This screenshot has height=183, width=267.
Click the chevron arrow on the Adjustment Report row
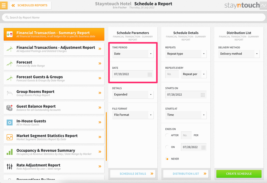100,49
